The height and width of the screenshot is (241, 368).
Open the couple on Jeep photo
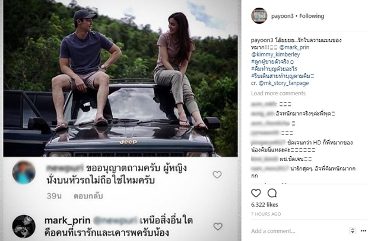tap(120, 78)
